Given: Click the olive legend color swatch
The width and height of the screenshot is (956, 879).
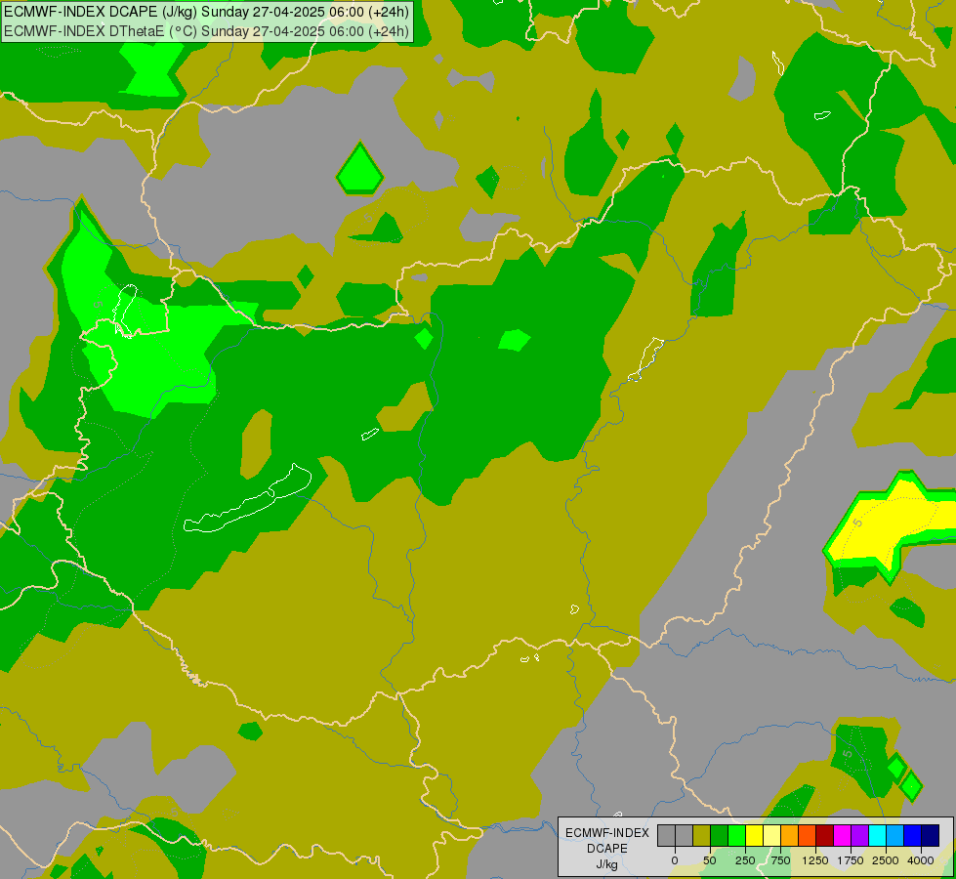Looking at the screenshot, I should [702, 836].
